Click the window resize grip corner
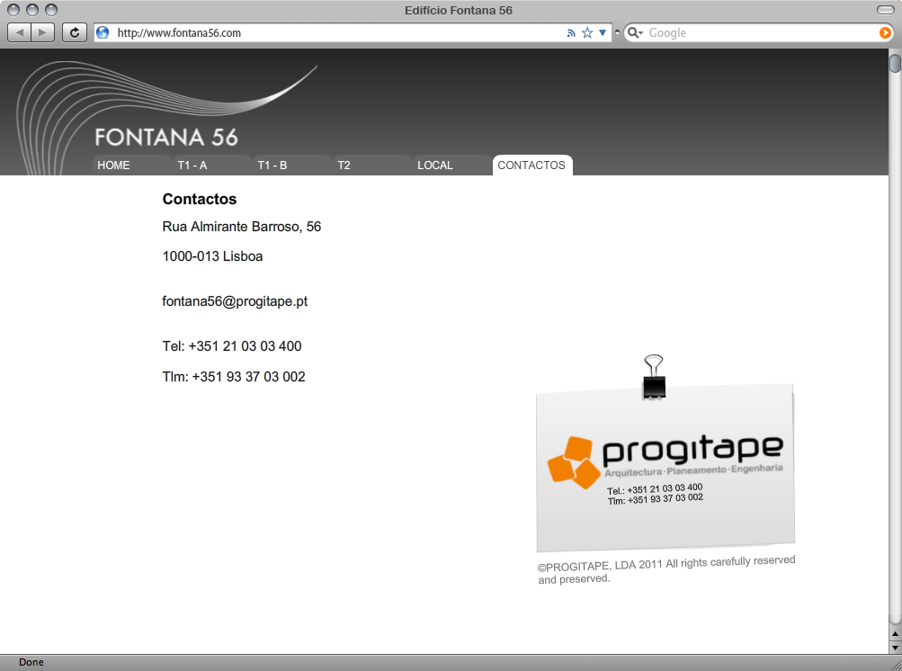This screenshot has height=671, width=902. point(896,664)
